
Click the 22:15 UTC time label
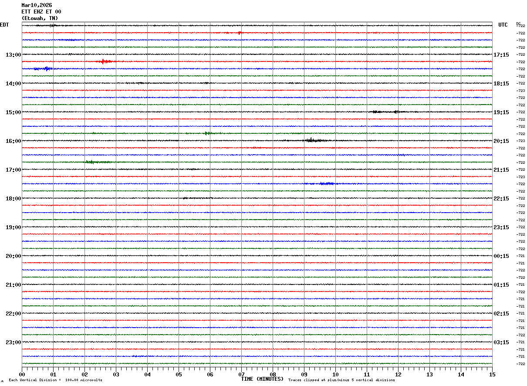pos(501,199)
